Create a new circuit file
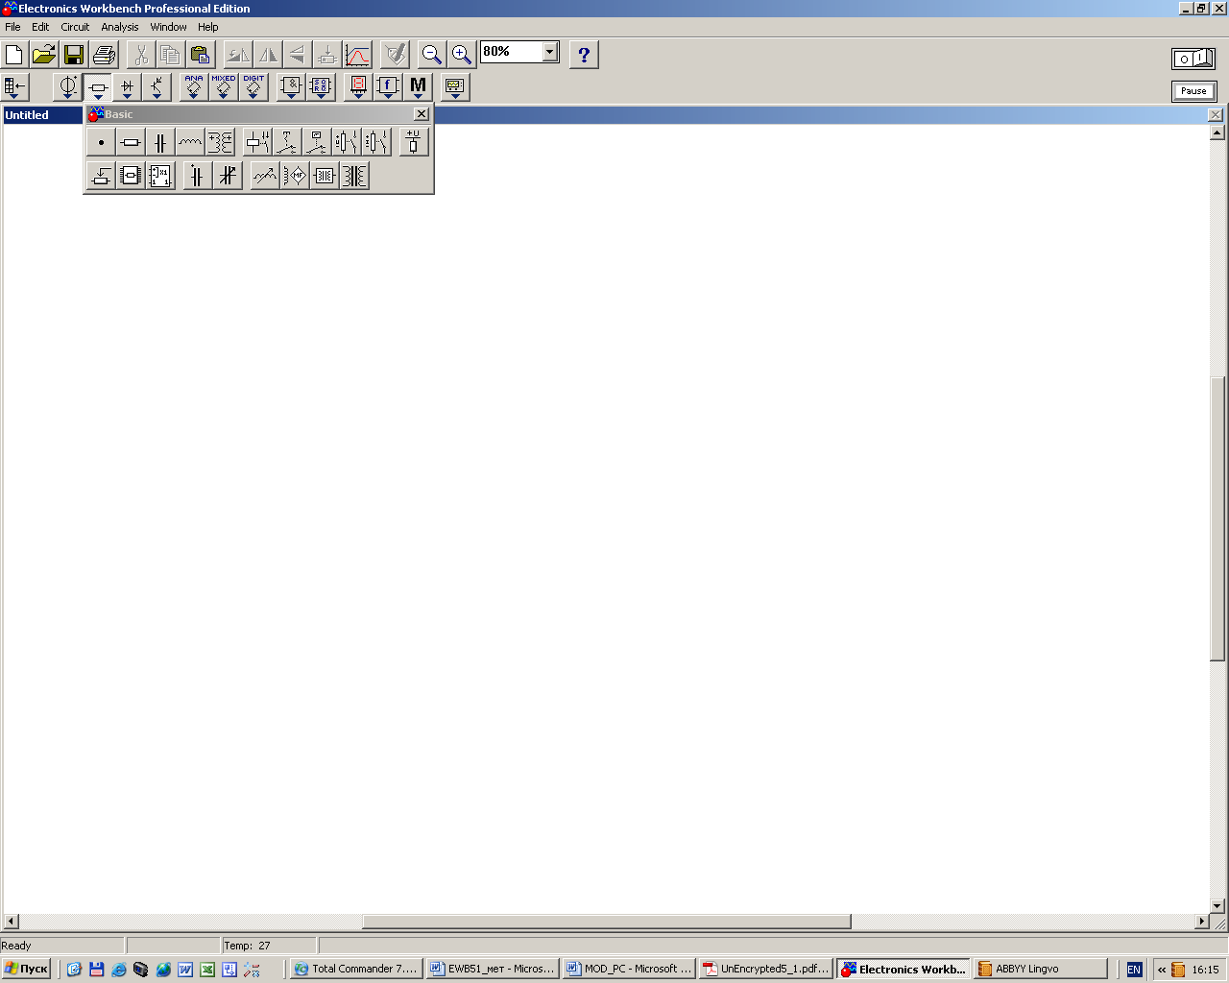The height and width of the screenshot is (983, 1229). (14, 55)
